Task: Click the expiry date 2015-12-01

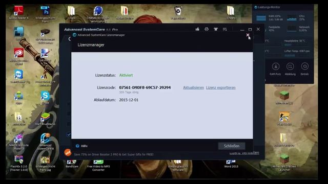Action: click(129, 100)
